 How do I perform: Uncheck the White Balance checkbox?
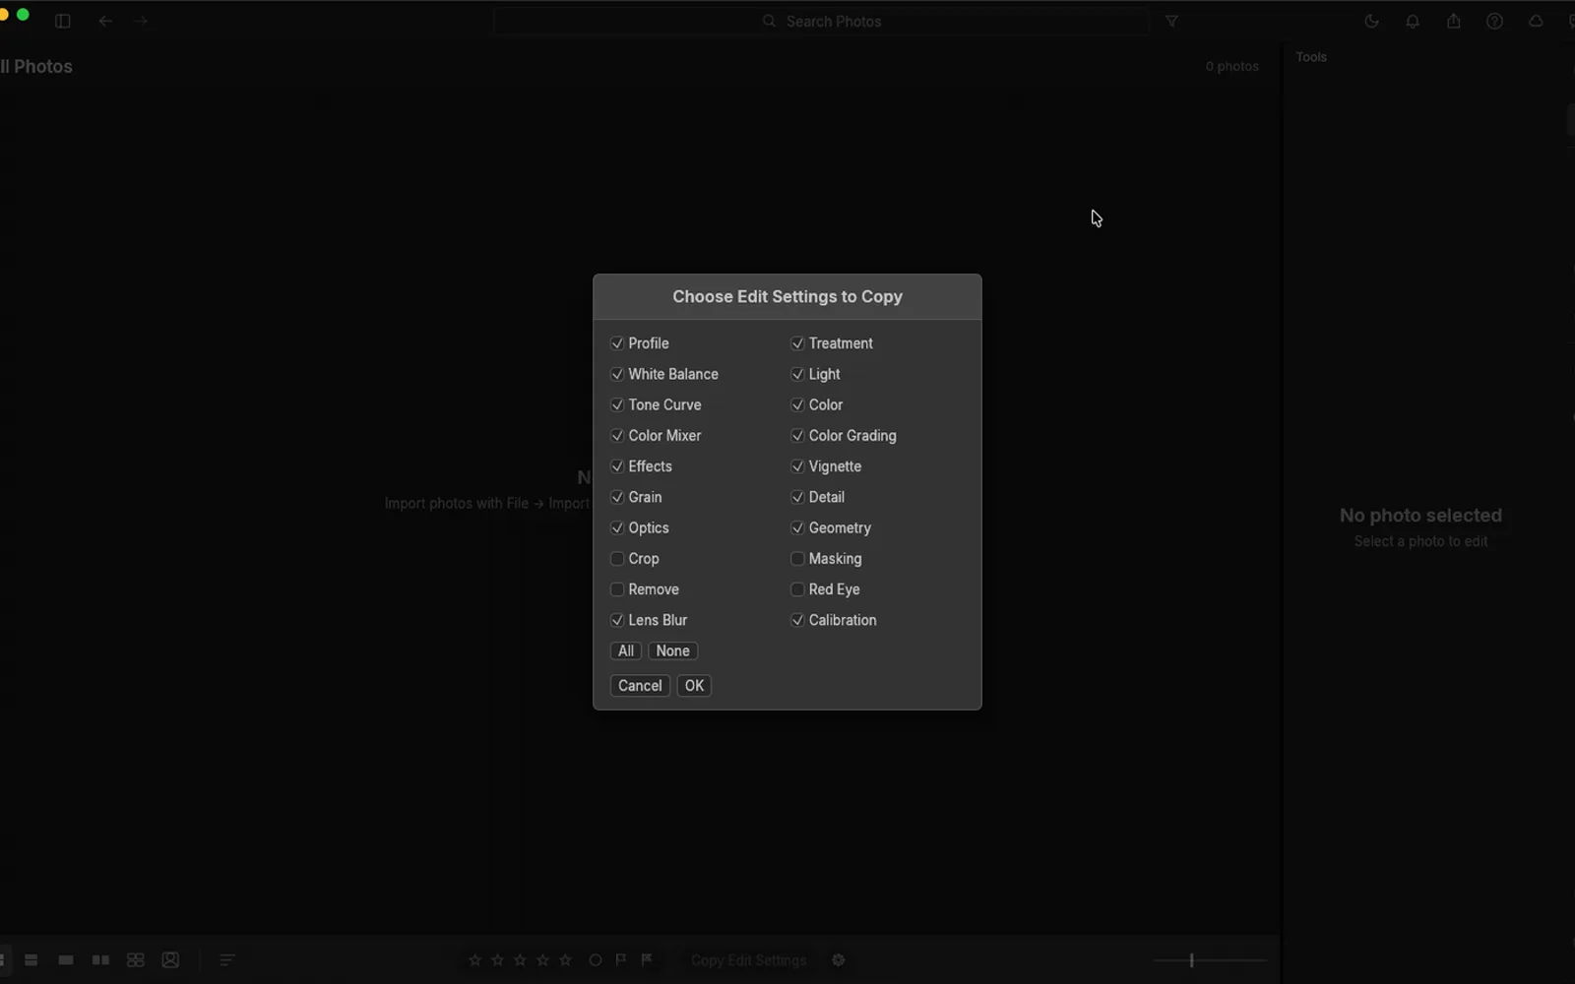[617, 374]
